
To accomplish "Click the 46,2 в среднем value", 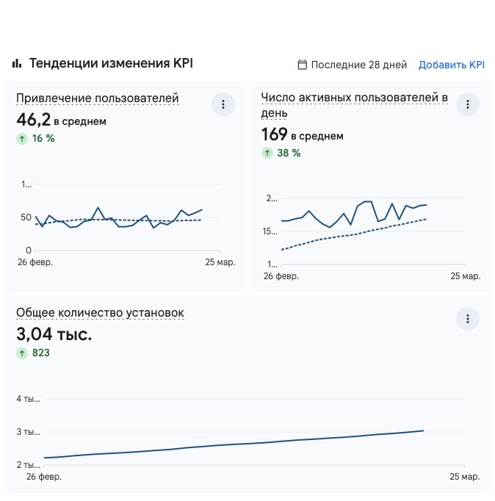I will (x=61, y=119).
